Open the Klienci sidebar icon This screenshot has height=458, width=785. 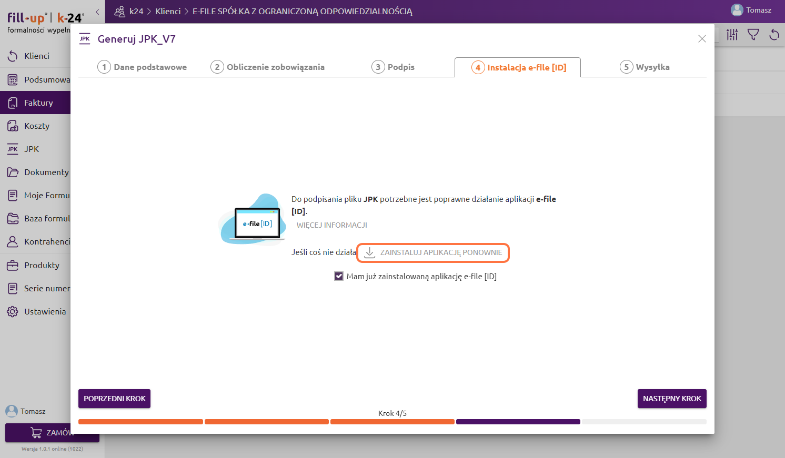tap(13, 56)
